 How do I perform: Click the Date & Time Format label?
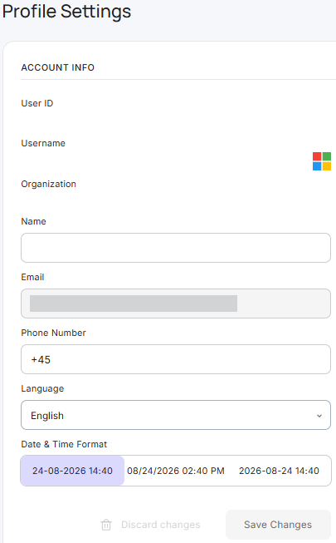coord(64,444)
